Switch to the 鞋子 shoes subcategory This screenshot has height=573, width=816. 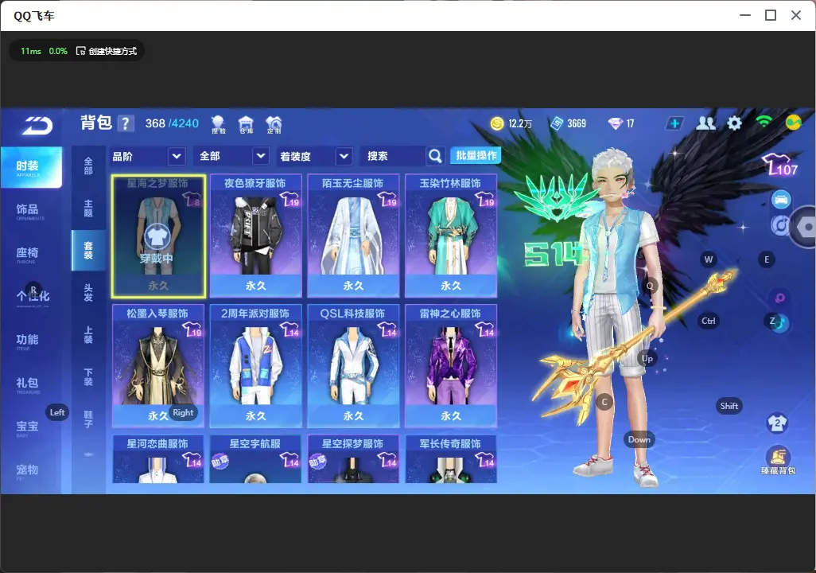tap(88, 419)
